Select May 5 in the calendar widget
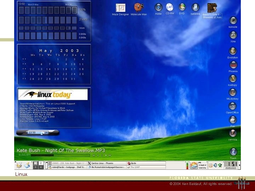255x191 pixels. coord(33,64)
